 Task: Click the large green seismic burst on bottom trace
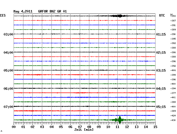click(x=120, y=120)
